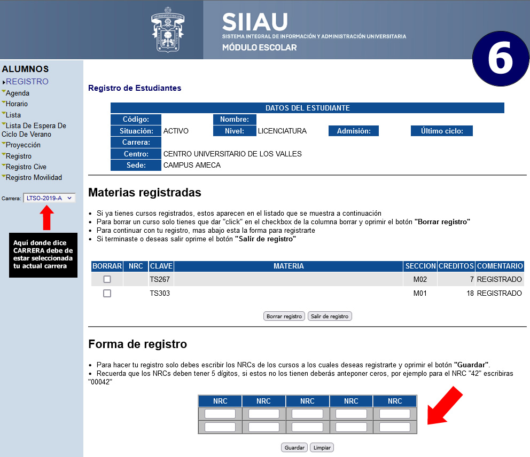Viewport: 530px width, 457px height.
Task: Click the SECCION column header
Action: point(420,266)
